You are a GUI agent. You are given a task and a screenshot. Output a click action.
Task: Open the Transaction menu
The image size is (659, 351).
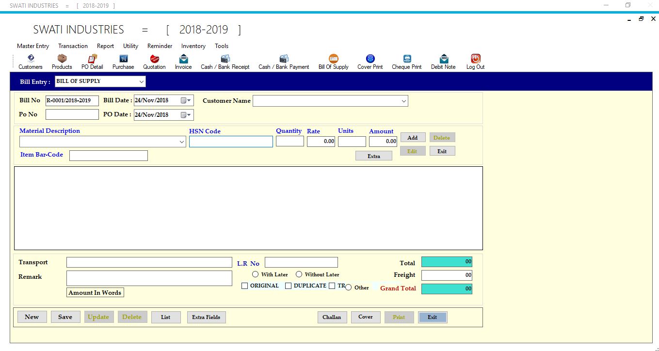73,46
